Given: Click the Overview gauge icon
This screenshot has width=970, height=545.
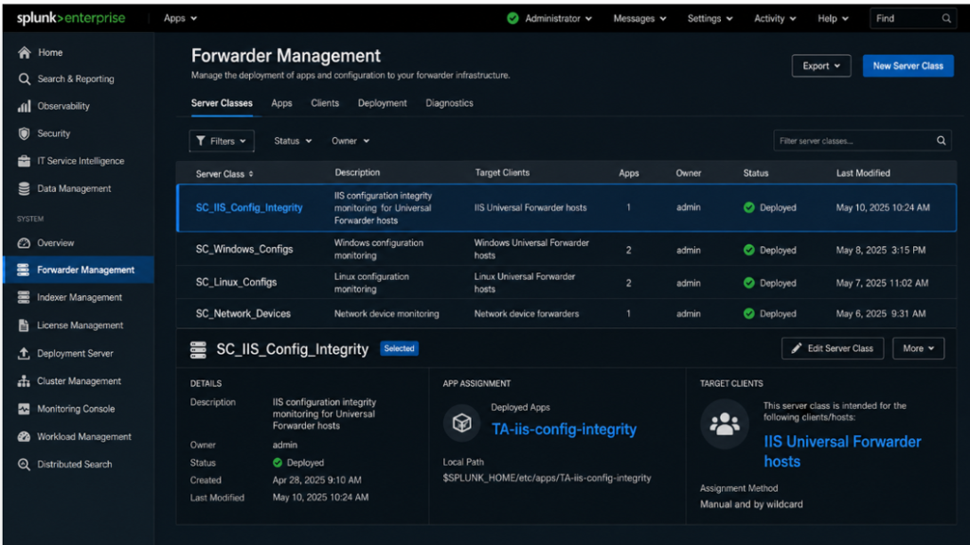Looking at the screenshot, I should coord(24,243).
